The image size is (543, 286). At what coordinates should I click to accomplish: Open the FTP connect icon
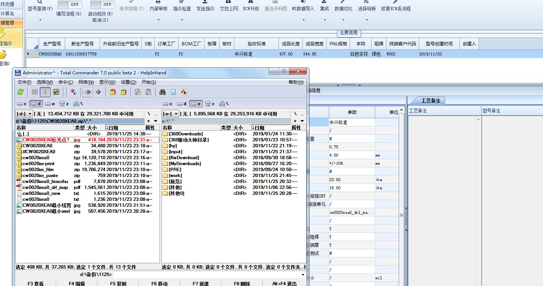[x=138, y=92]
